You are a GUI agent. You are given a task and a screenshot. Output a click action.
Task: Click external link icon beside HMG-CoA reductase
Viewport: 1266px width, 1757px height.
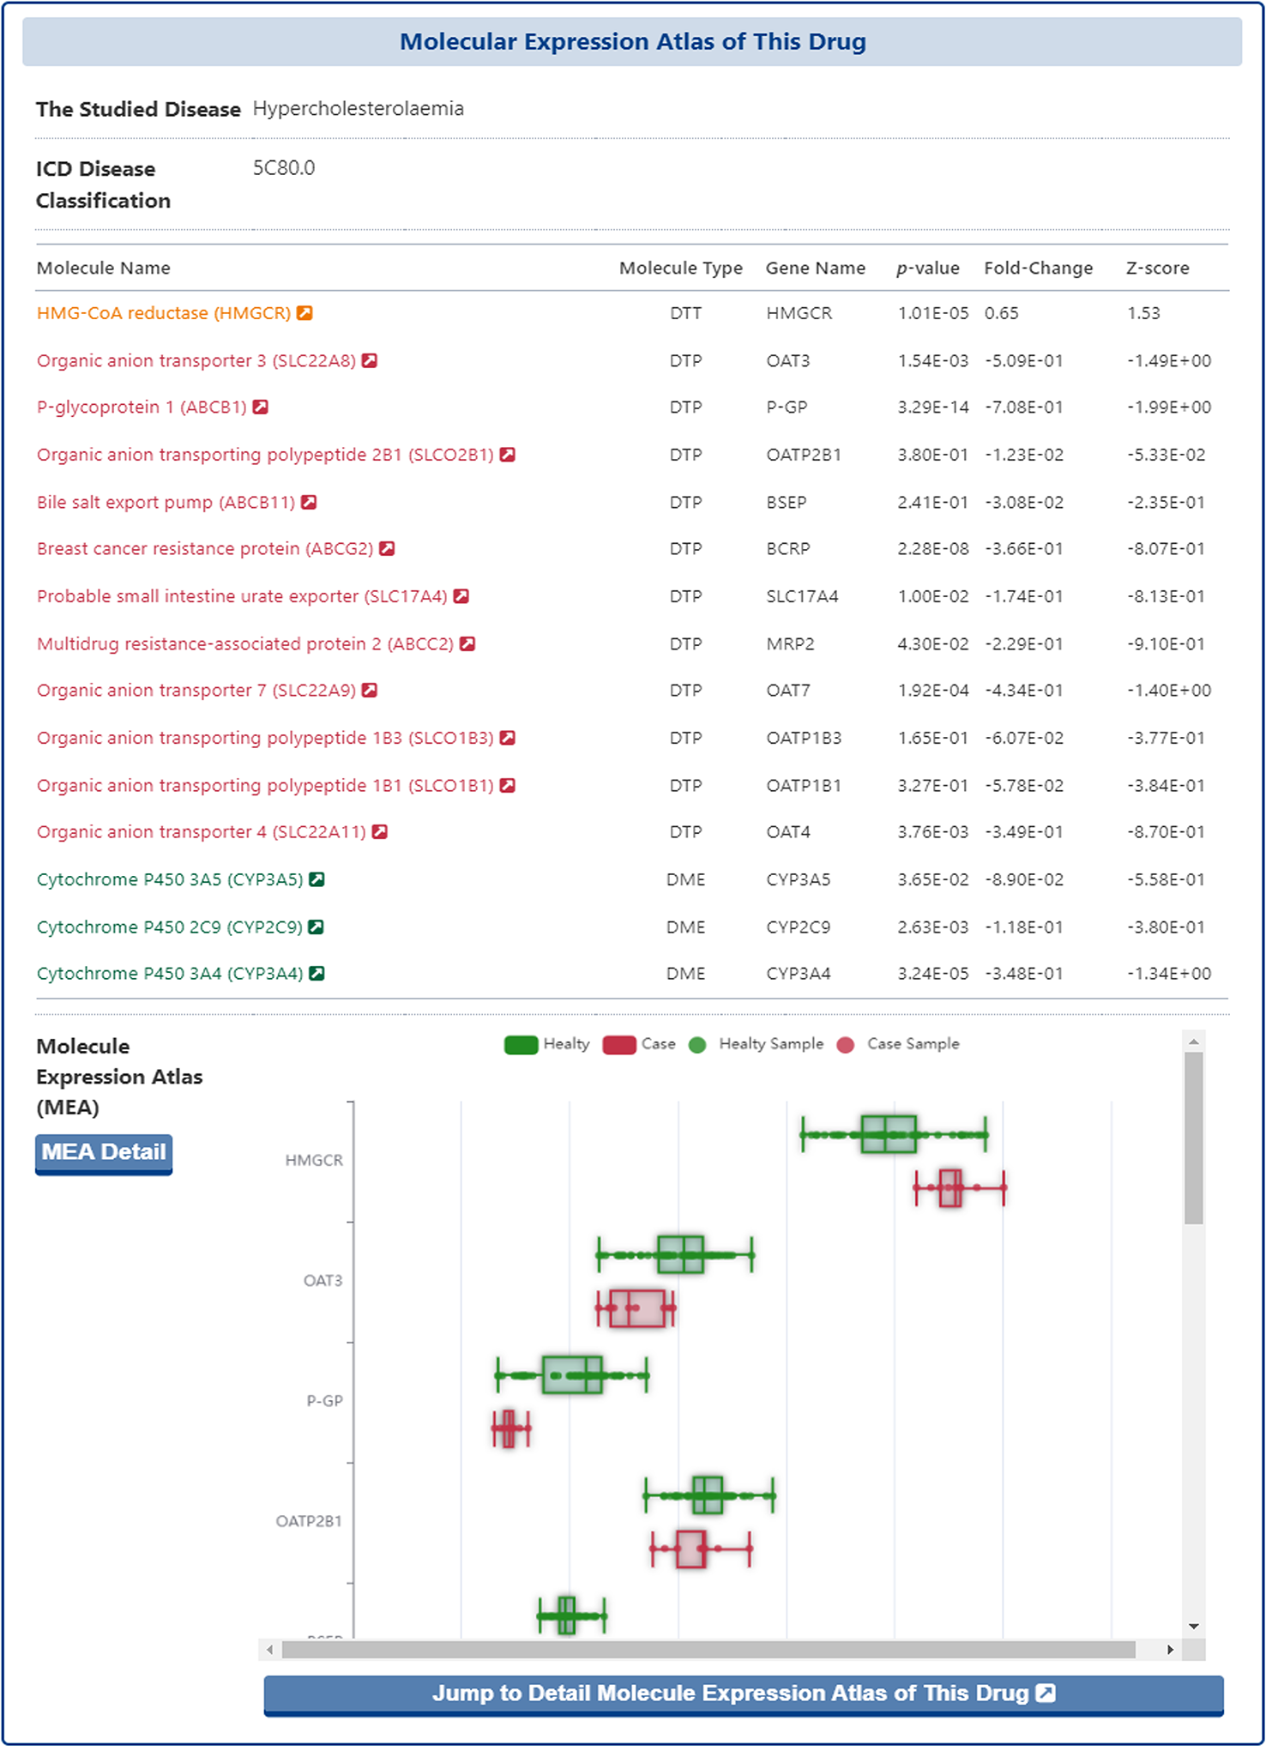(x=304, y=313)
